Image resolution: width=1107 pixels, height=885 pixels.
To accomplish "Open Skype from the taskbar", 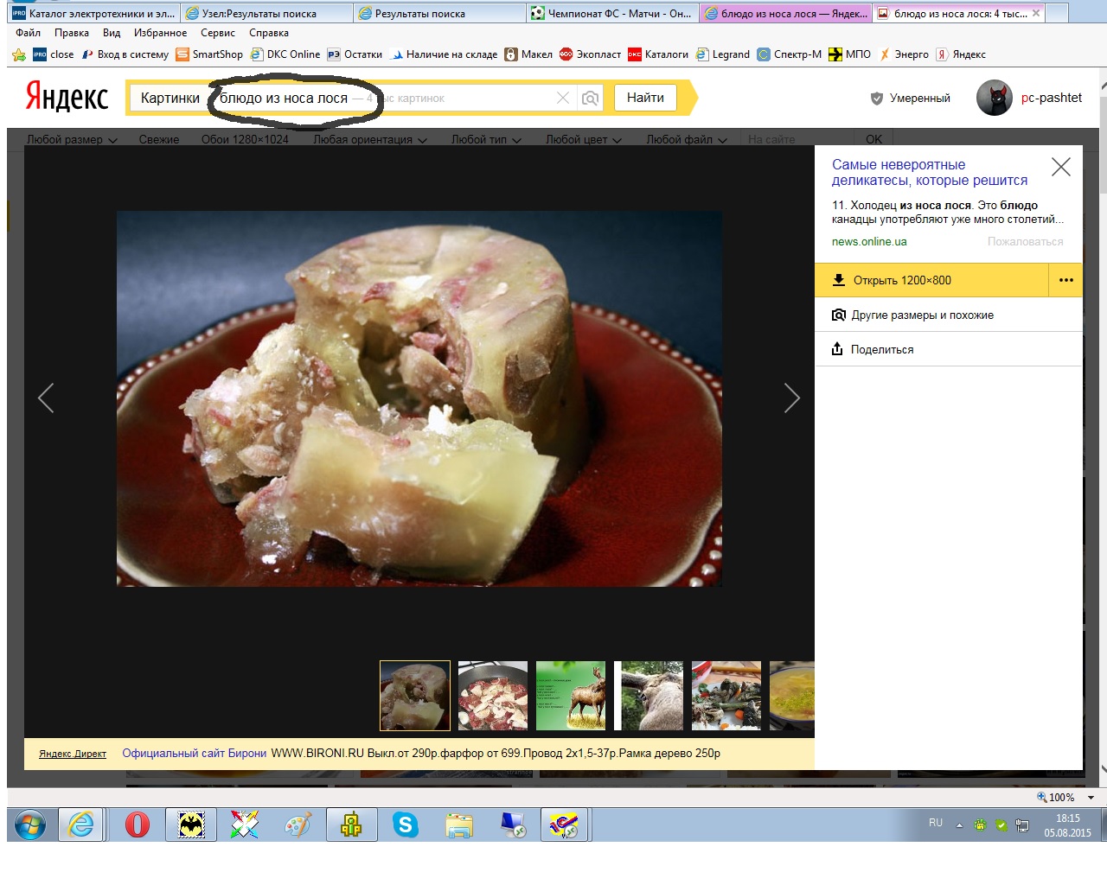I will pyautogui.click(x=405, y=825).
